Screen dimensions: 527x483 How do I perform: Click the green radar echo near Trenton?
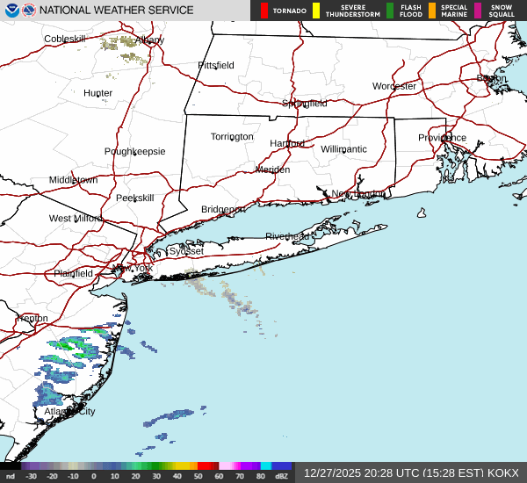click(66, 346)
